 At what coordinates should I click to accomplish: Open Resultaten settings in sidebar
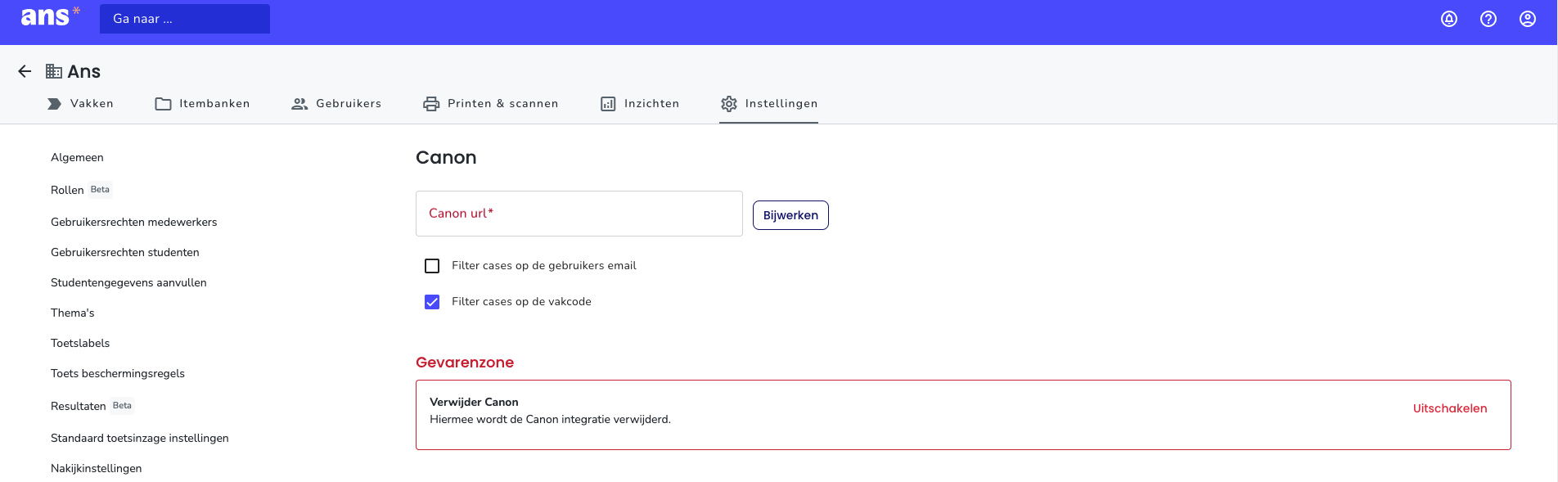79,406
